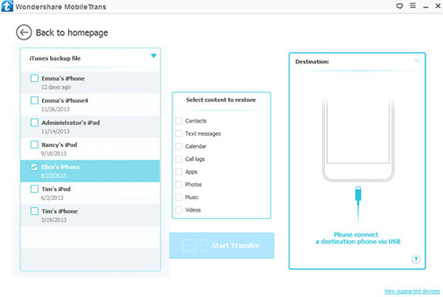Screen dimensions: 443x297
Task: Expand the Destination dropdown chevron
Action: coord(417,61)
